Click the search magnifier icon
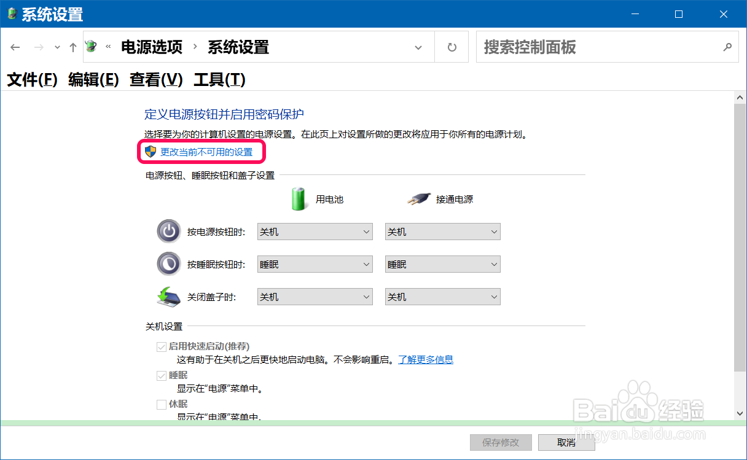This screenshot has height=460, width=747. (727, 47)
